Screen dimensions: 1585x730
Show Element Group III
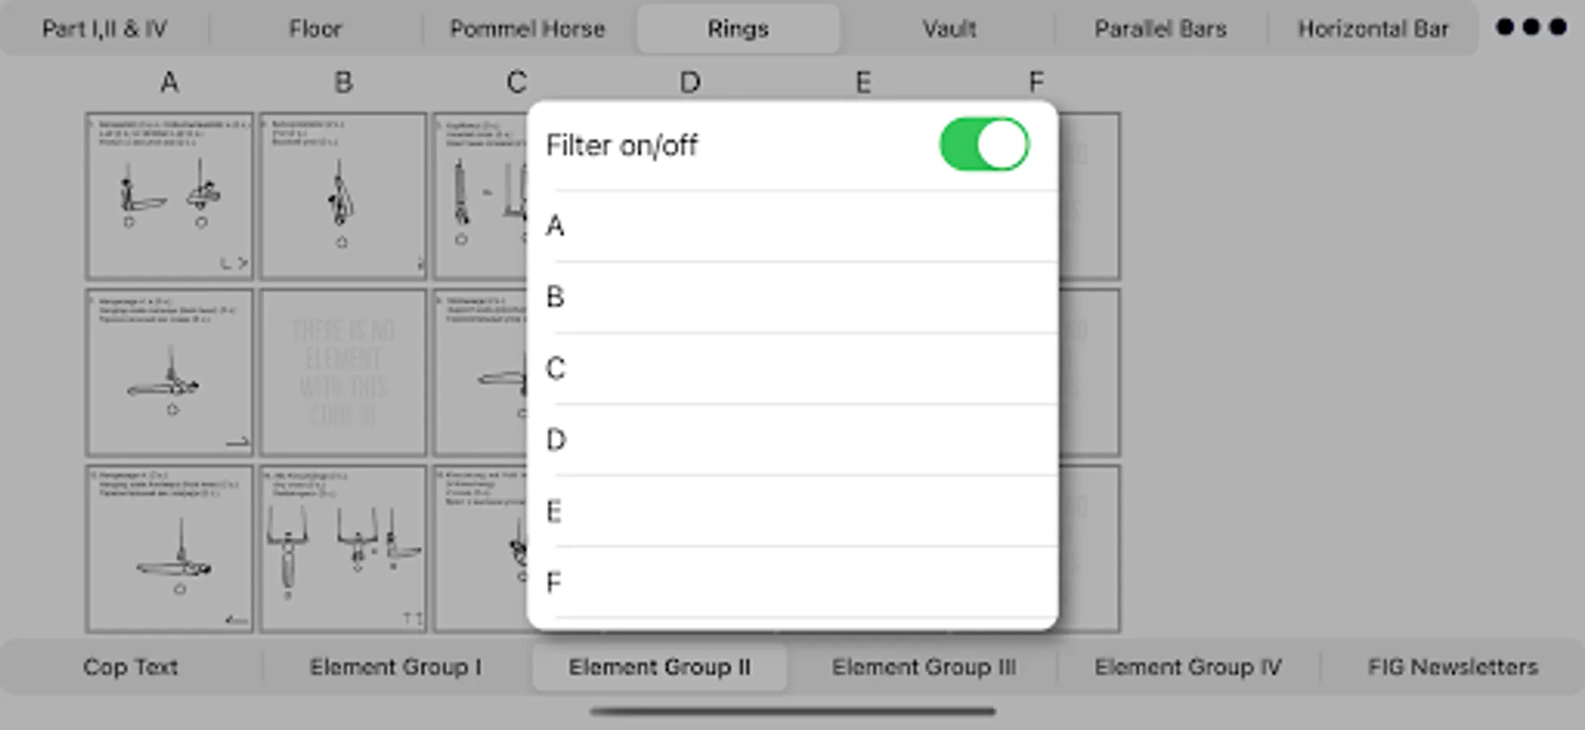924,667
